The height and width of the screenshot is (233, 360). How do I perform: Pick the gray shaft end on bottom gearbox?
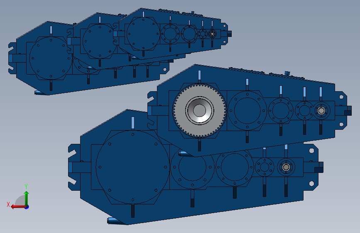pos(286,167)
